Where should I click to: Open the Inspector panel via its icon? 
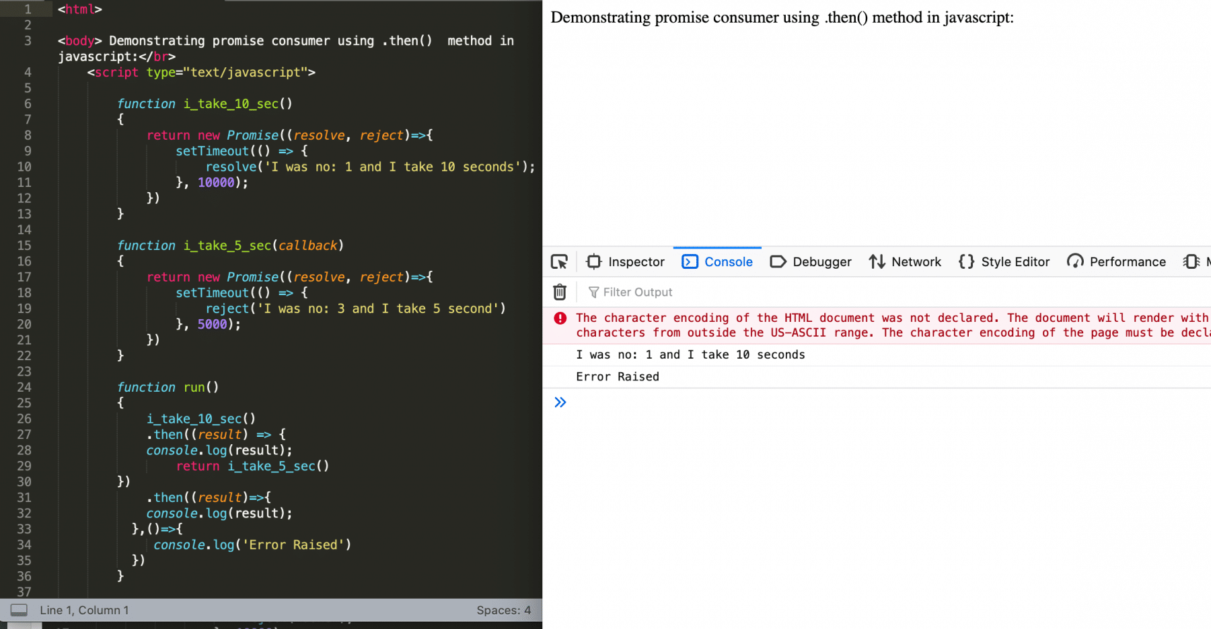click(593, 261)
